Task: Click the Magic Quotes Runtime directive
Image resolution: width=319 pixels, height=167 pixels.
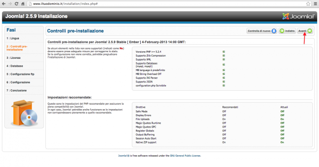Action: click(148, 123)
